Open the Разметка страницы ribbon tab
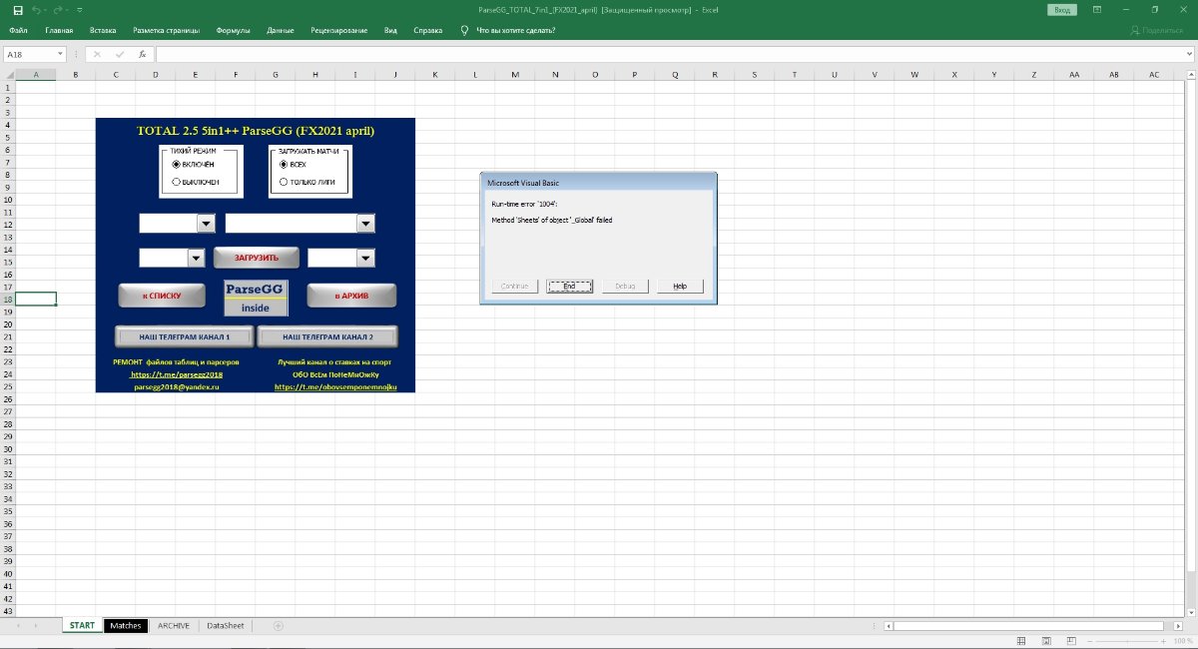The height and width of the screenshot is (649, 1198). coord(167,30)
